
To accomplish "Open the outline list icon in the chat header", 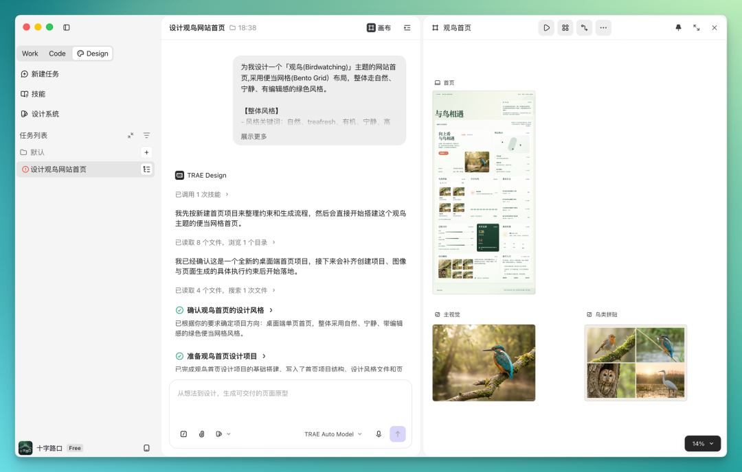I will tap(407, 28).
